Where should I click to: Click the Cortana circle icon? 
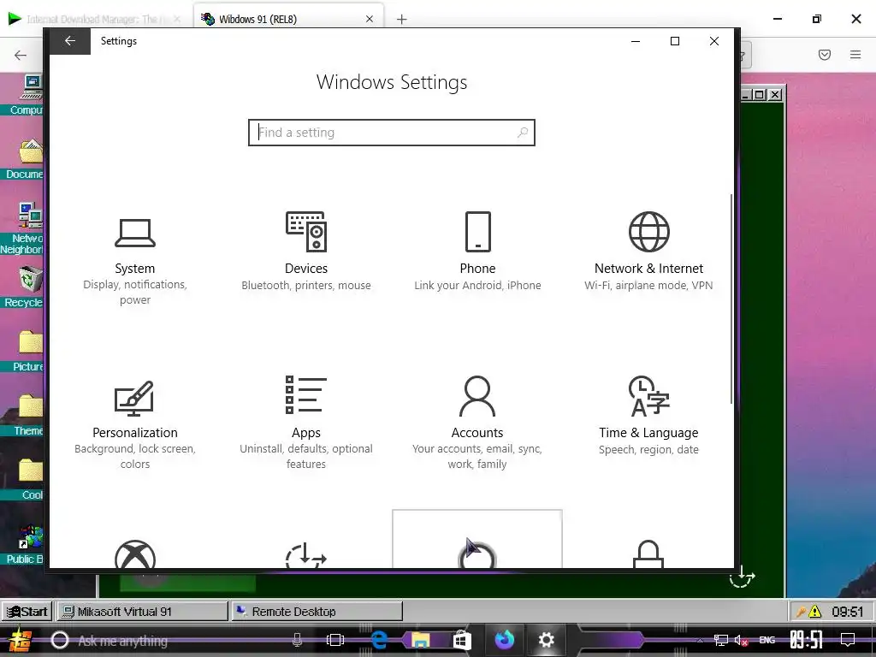(x=60, y=640)
